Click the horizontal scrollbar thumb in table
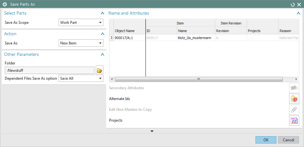304x147 pixels. click(199, 79)
